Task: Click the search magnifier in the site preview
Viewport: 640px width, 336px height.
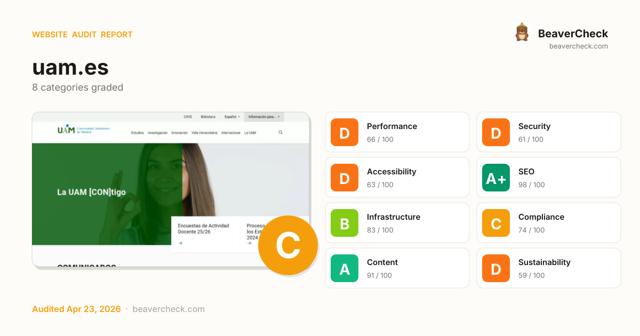Action: coord(281,132)
